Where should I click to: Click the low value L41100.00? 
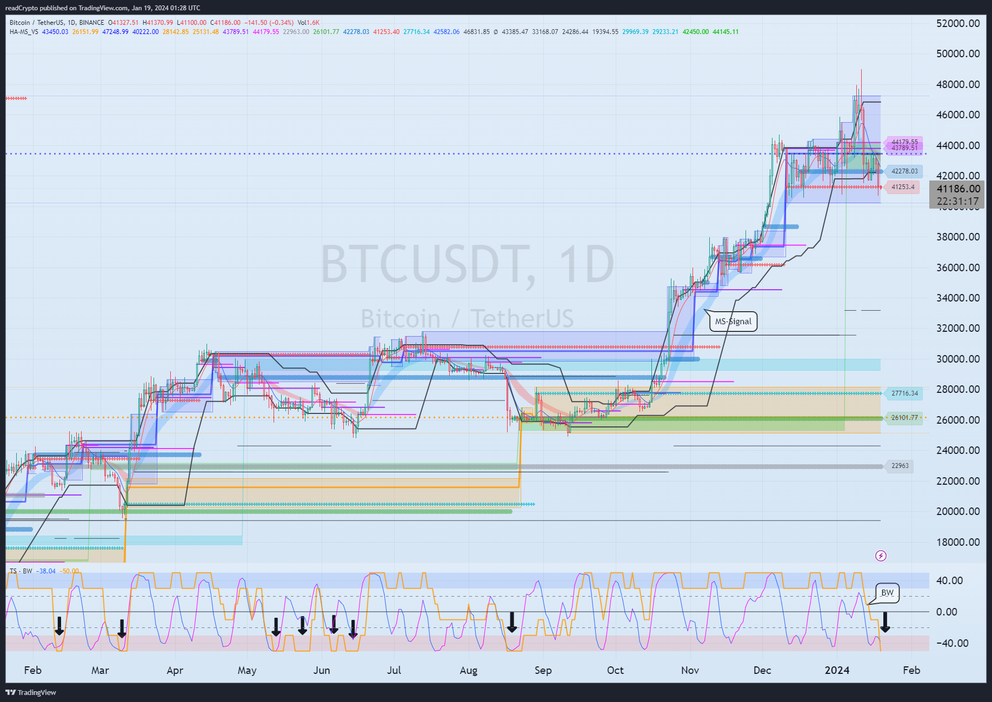point(191,23)
